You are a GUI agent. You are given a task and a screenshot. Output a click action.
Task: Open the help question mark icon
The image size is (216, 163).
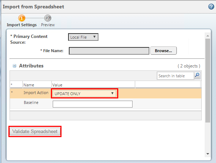click(x=211, y=7)
